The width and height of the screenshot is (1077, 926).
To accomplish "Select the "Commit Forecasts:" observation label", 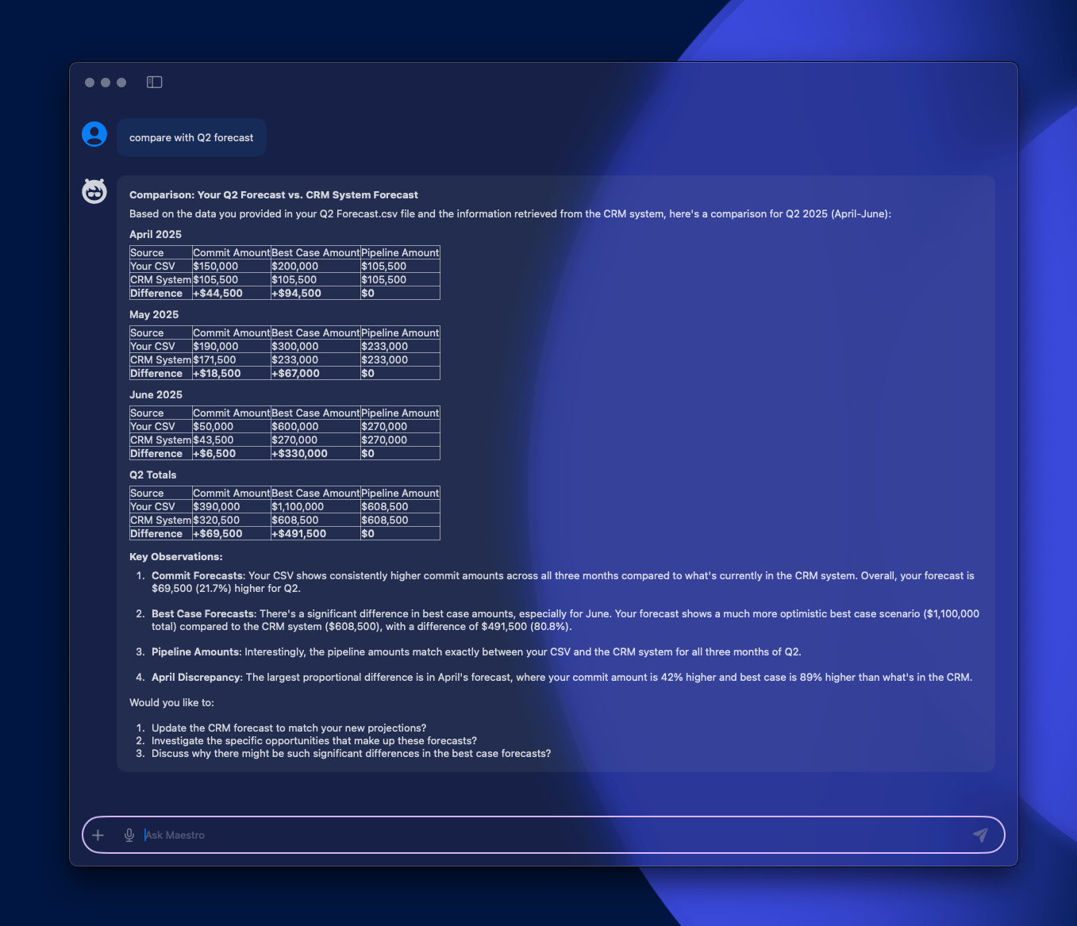I will pyautogui.click(x=198, y=575).
